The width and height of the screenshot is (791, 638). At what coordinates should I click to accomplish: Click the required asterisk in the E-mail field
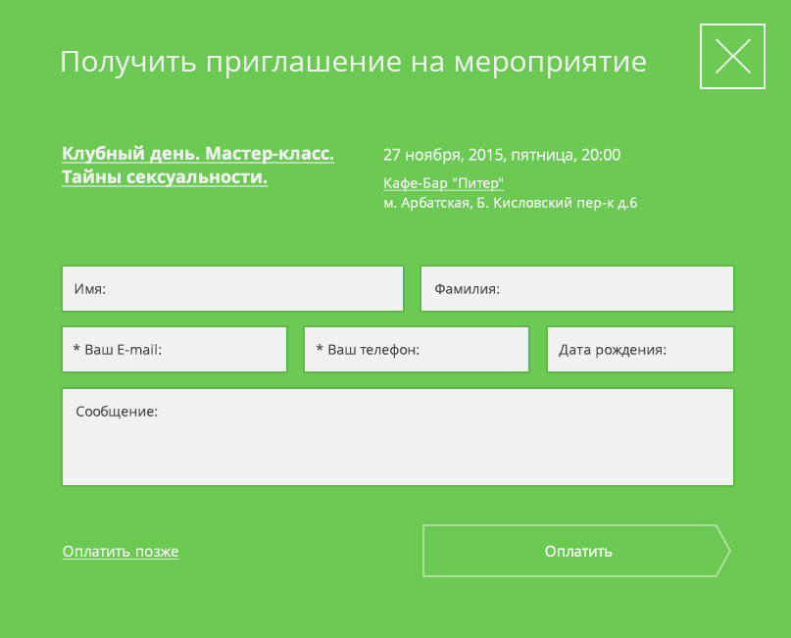(x=76, y=350)
